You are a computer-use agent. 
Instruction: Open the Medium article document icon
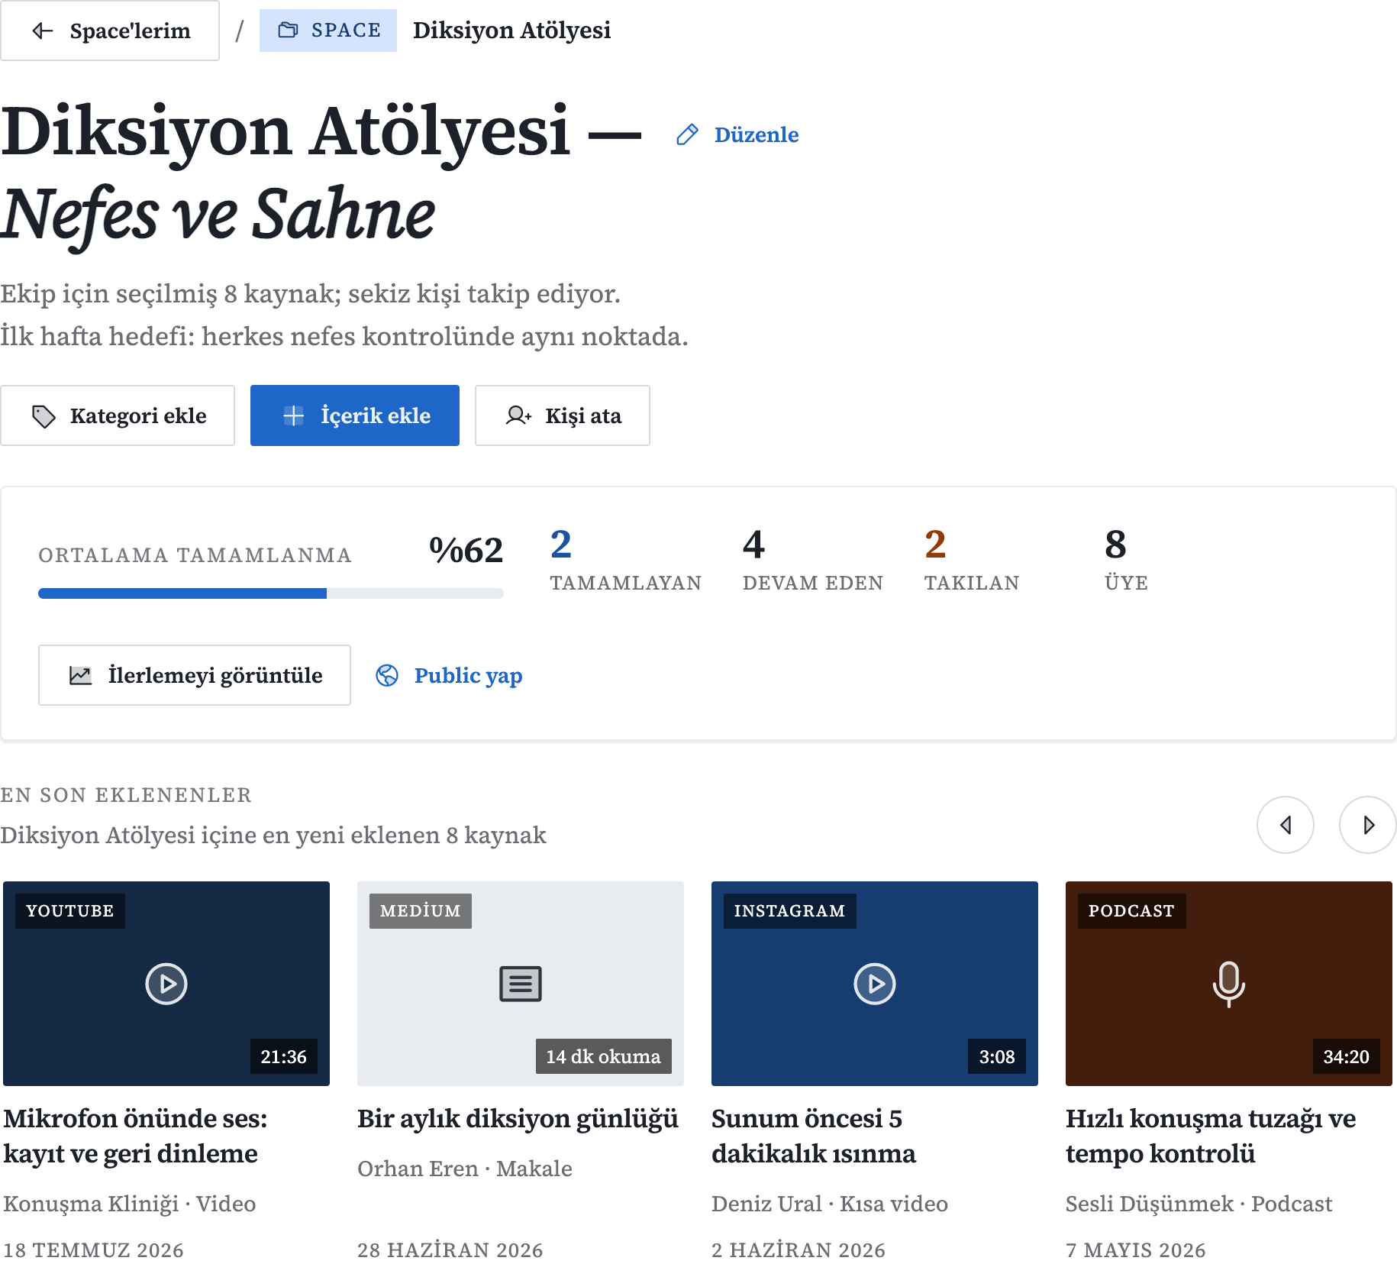(x=521, y=984)
